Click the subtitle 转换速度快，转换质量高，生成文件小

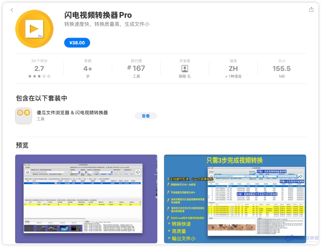click(x=107, y=24)
